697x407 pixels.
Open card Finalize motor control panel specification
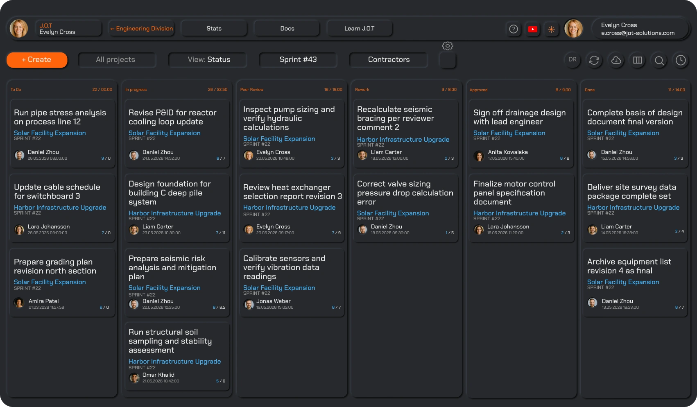(521, 208)
